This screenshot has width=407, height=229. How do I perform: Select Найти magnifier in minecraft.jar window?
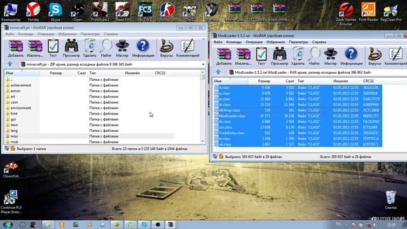(106, 48)
